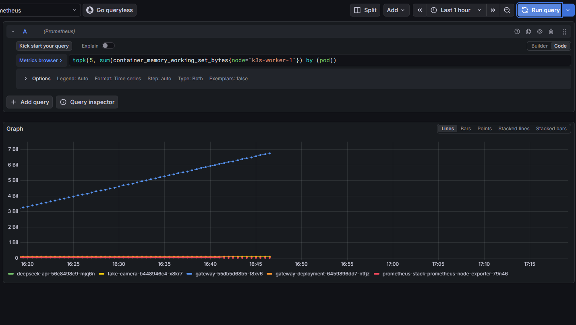
Task: Open the Last 1 hour time picker
Action: pyautogui.click(x=456, y=10)
